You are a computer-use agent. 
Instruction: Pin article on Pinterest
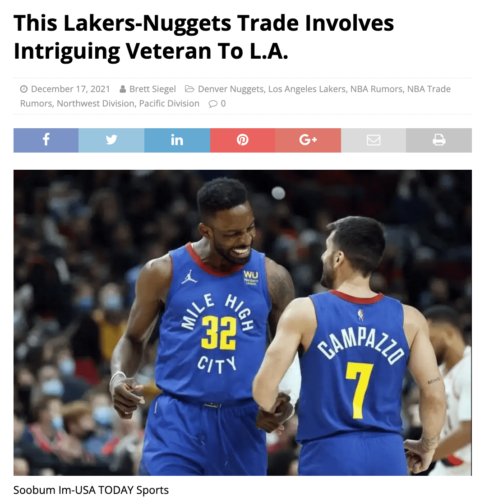[x=243, y=140]
